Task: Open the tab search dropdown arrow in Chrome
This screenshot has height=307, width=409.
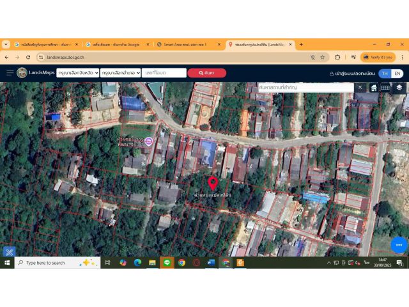Action: [x=6, y=44]
